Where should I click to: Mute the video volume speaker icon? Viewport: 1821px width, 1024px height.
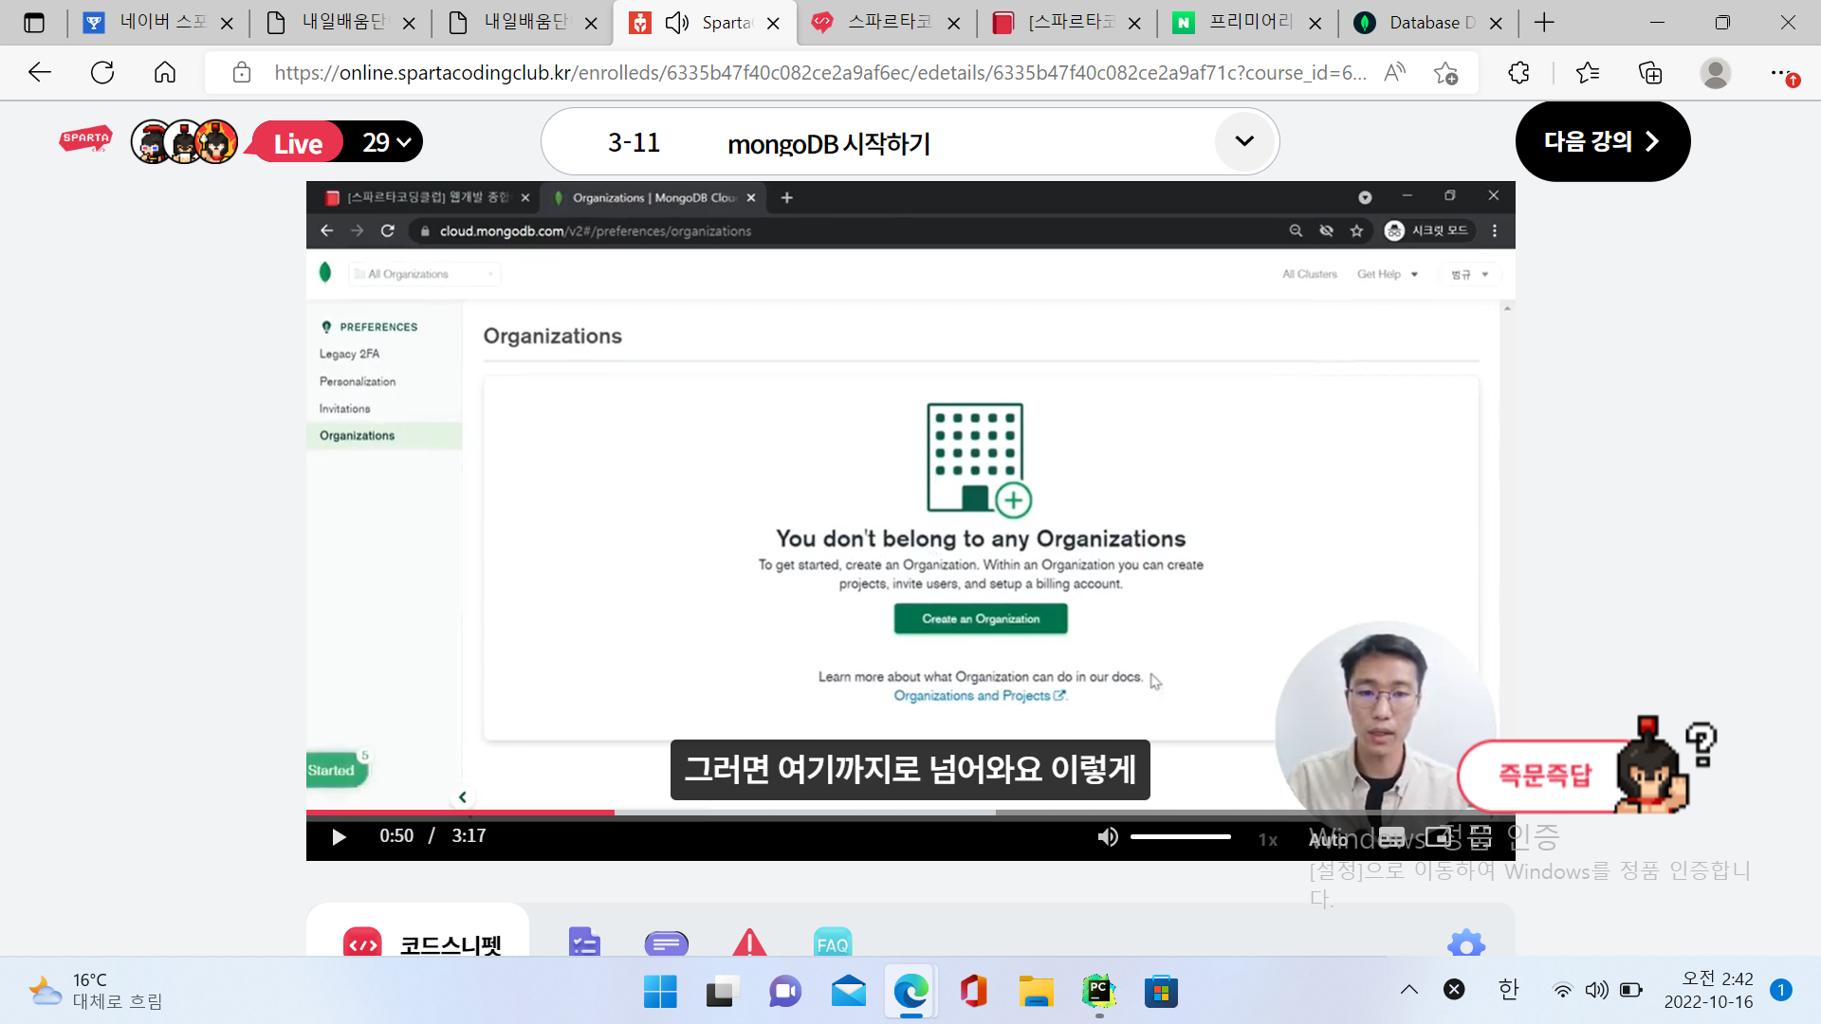pos(1108,836)
